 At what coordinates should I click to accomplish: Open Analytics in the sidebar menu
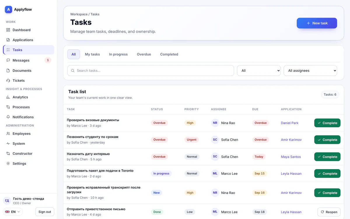coord(29,97)
